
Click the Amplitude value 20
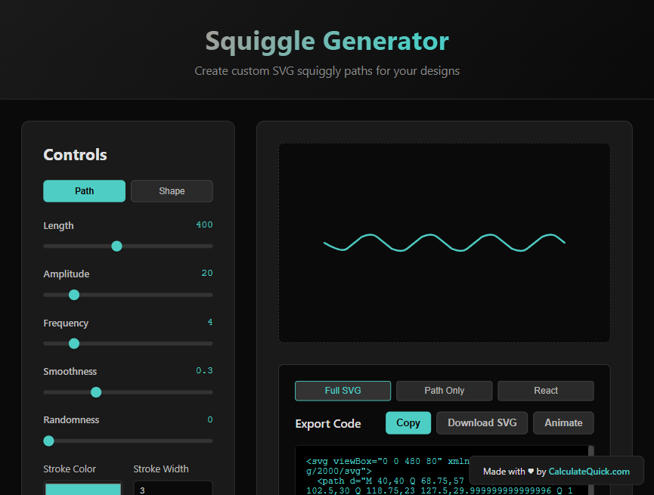[207, 273]
